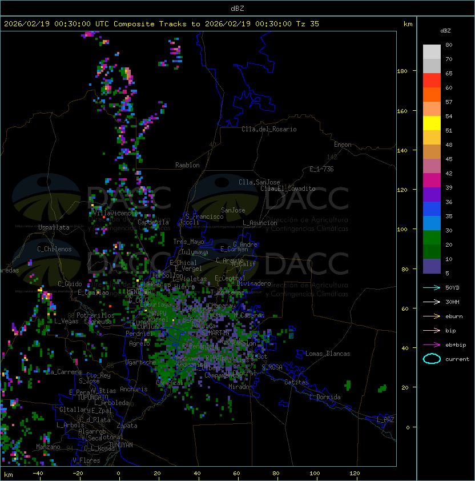
Task: Click the 'La_Carrera' map label
Action: pyautogui.click(x=65, y=372)
